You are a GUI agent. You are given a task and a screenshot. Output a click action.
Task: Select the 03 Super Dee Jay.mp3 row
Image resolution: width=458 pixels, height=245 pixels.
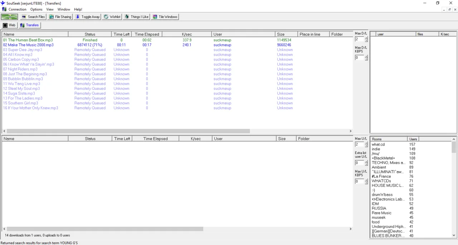pos(23,50)
